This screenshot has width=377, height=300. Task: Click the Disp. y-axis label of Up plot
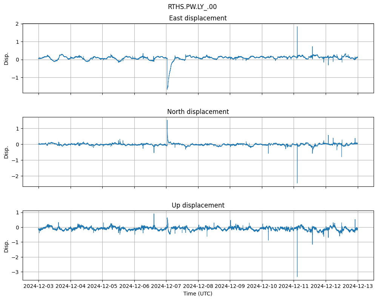pos(6,245)
